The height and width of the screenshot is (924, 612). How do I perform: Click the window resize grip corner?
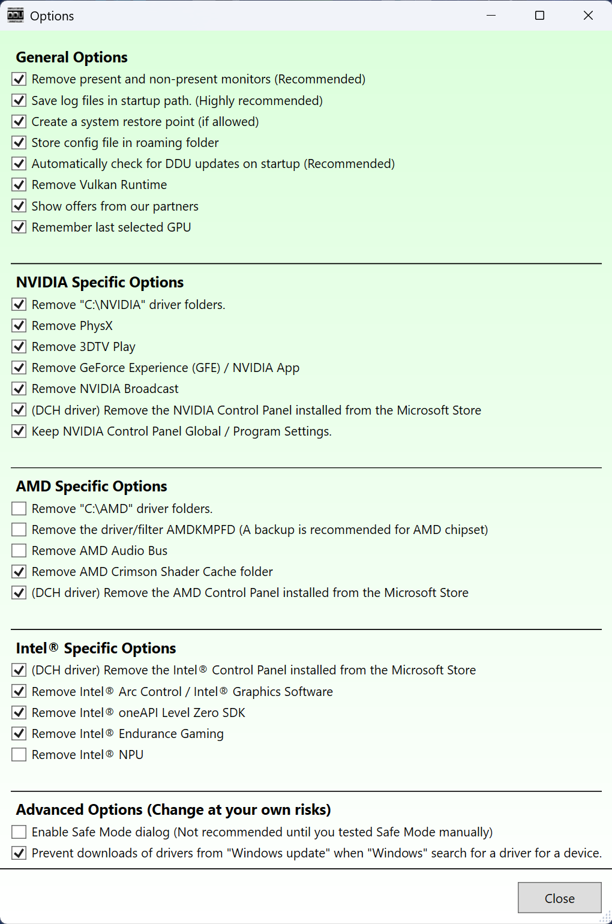click(x=605, y=917)
